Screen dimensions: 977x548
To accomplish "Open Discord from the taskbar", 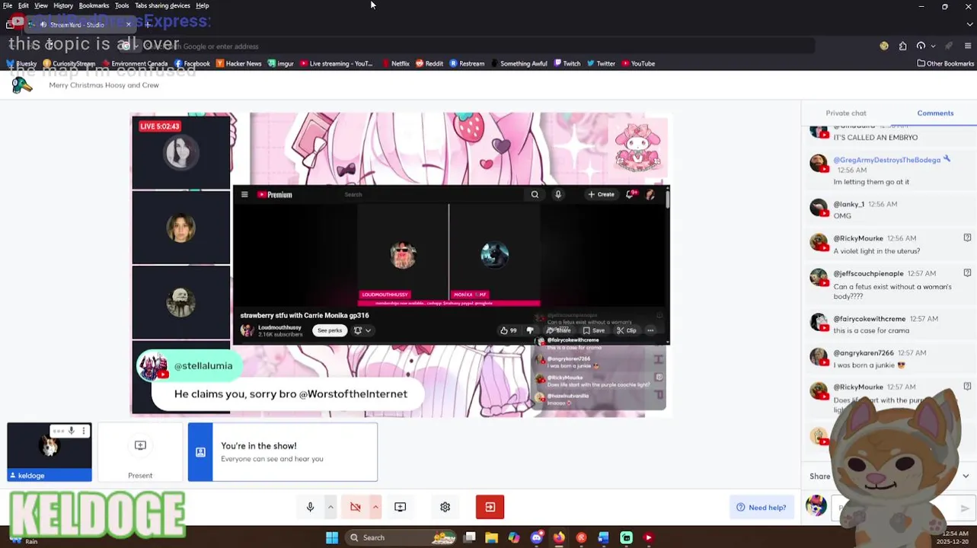I will tap(537, 538).
